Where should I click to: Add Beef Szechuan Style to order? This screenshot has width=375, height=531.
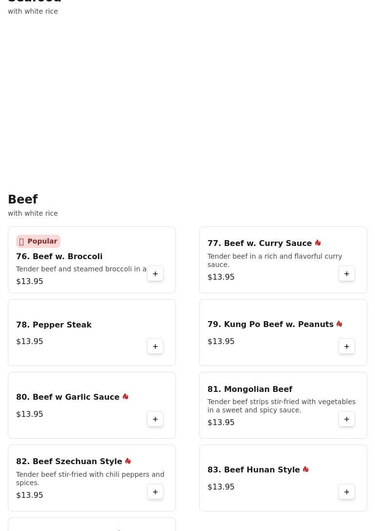click(155, 492)
